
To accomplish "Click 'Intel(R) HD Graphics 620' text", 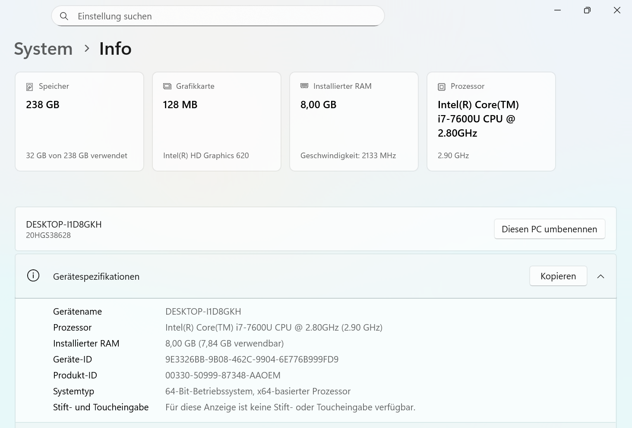I will (206, 156).
